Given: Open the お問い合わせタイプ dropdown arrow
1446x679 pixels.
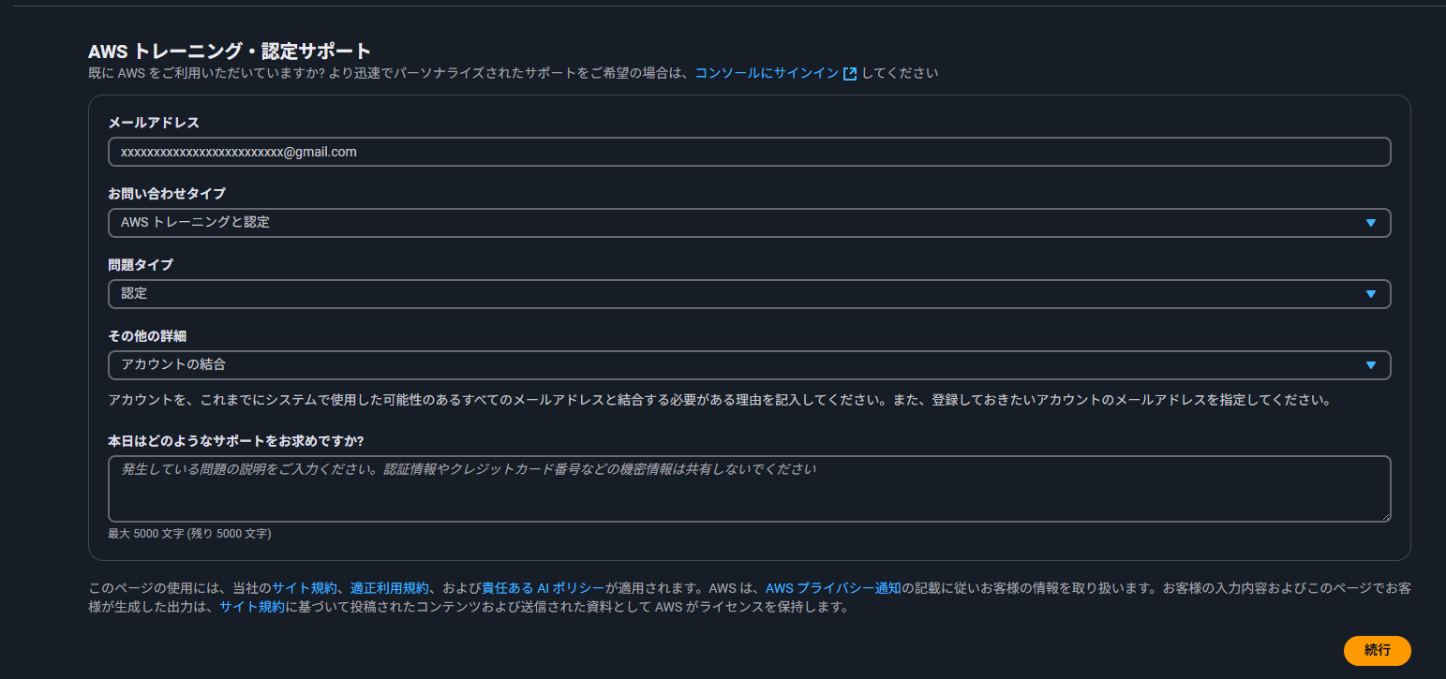Looking at the screenshot, I should [1371, 223].
